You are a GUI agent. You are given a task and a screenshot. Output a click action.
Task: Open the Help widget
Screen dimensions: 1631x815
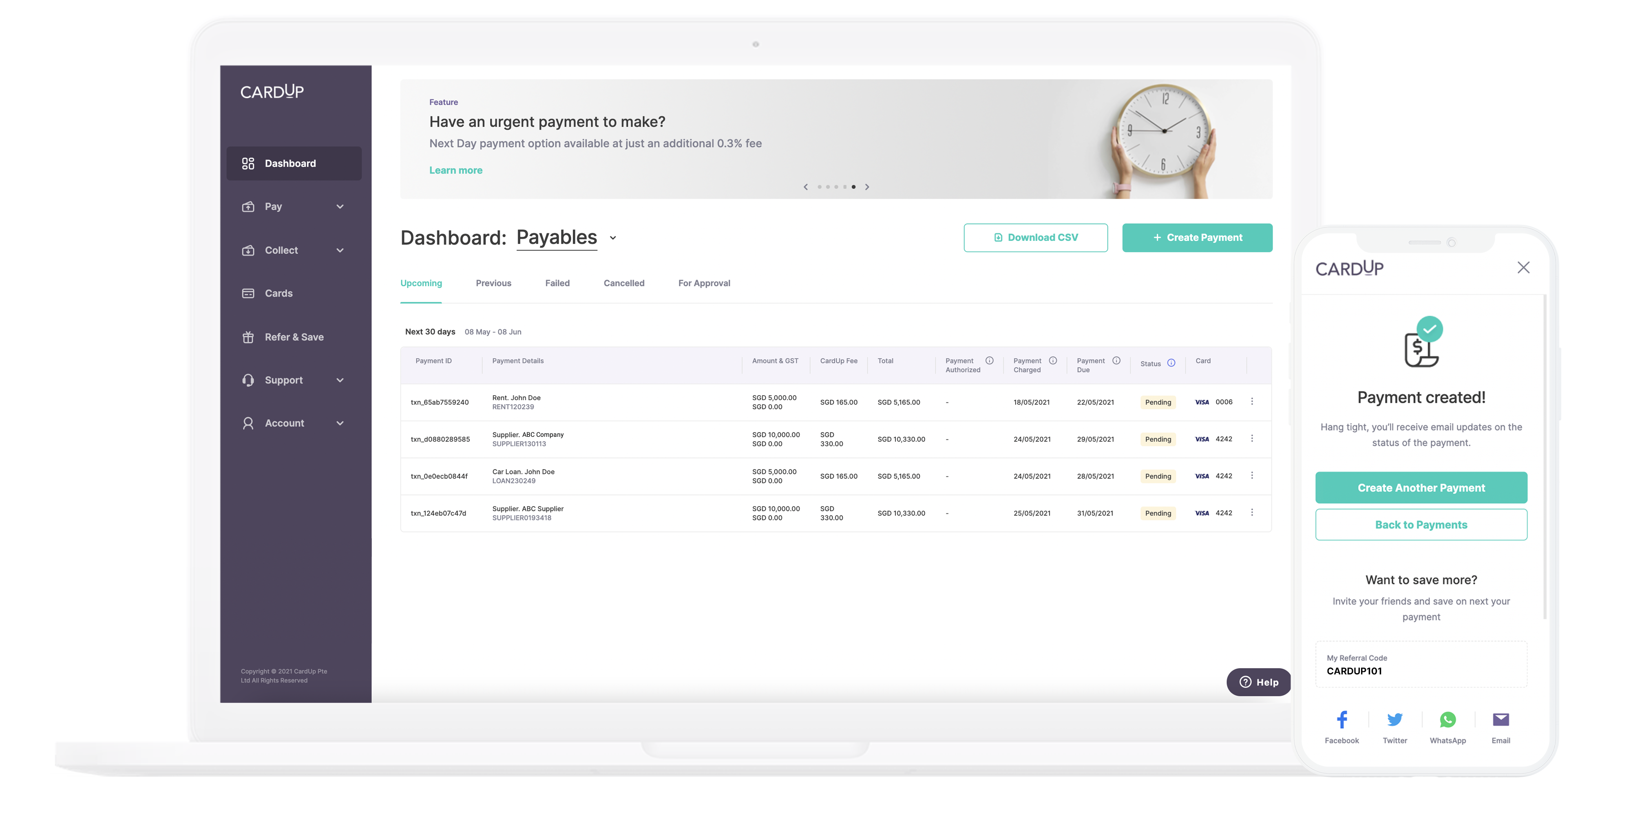click(1258, 682)
